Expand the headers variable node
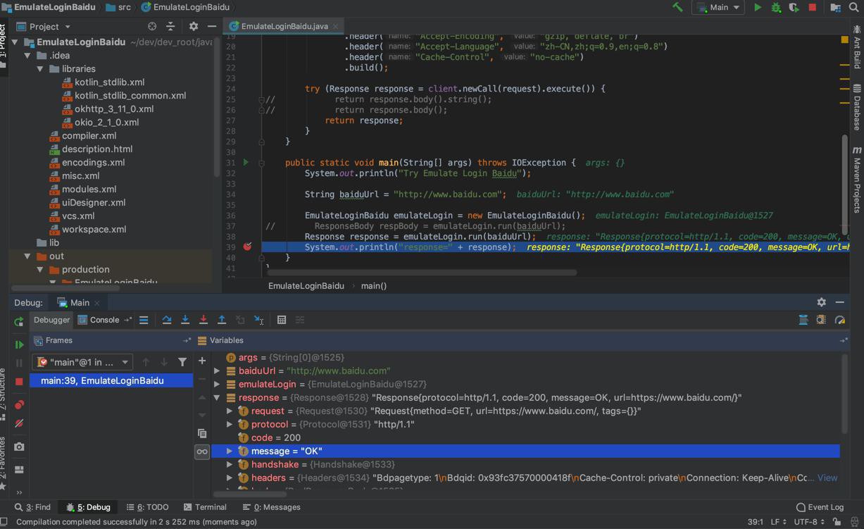The height and width of the screenshot is (529, 864). [230, 478]
